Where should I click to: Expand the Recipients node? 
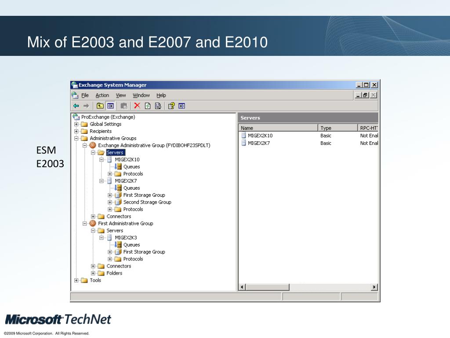(x=76, y=131)
